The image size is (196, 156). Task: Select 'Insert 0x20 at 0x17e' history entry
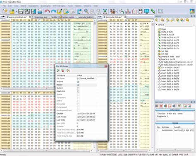pos(170,89)
